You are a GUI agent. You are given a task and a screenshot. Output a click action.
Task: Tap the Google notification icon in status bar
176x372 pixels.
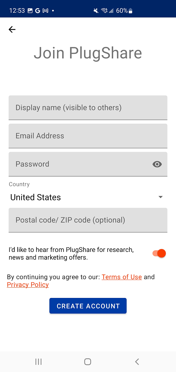tap(37, 11)
